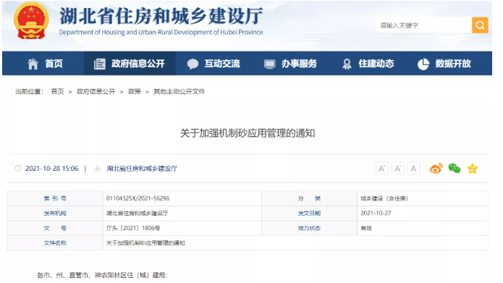Viewport: 503px width, 283px height.
Task: Click the 当前位置 breadcrumb label
Action: [29, 91]
